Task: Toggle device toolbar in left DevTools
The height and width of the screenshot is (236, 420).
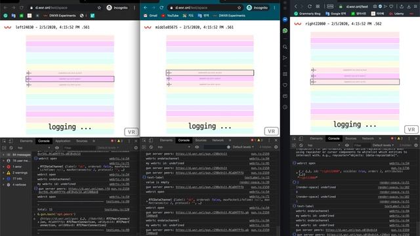Action: pos(10,141)
